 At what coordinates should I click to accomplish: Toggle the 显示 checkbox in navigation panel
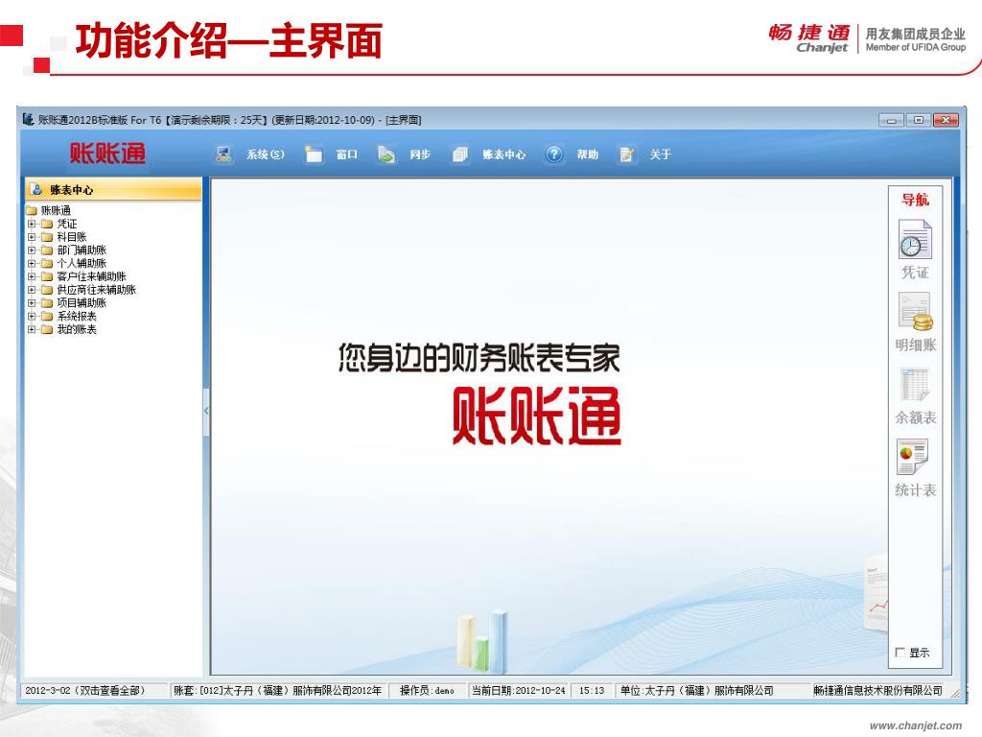coord(900,653)
